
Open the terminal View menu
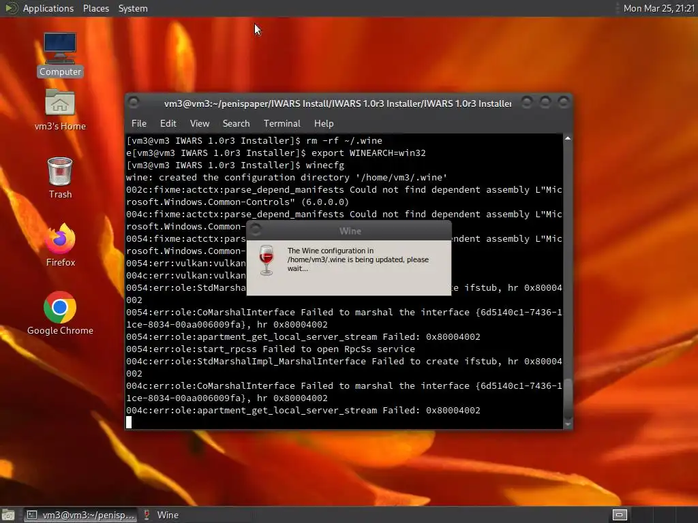(x=200, y=124)
